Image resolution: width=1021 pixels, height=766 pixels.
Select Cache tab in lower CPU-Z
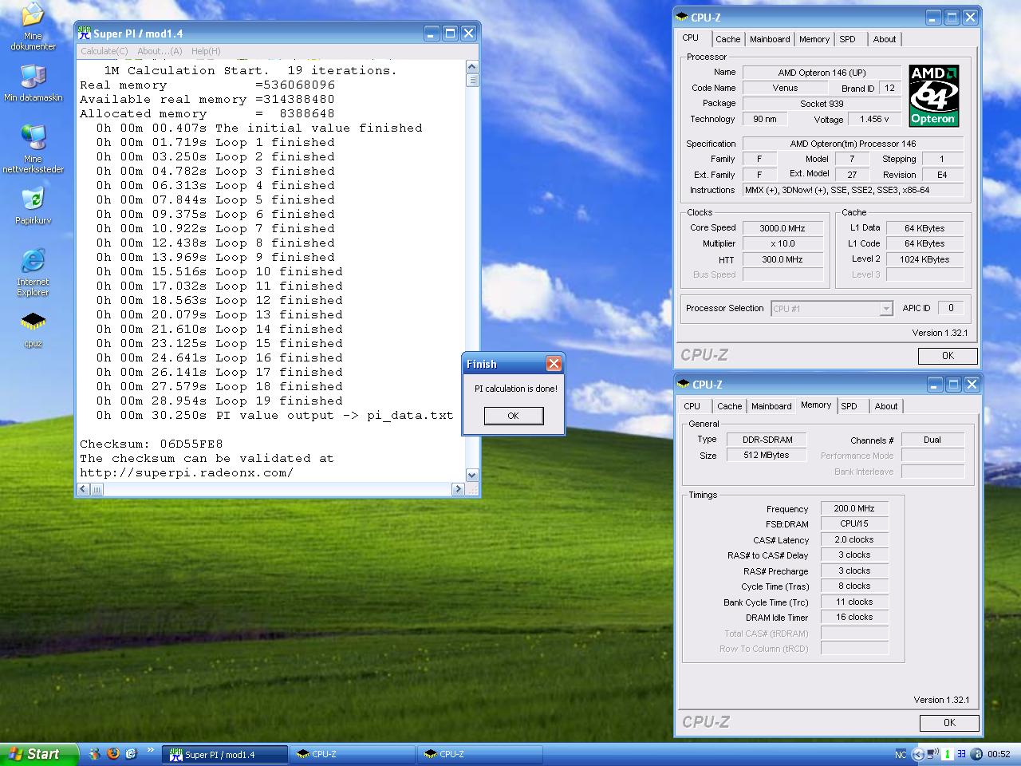[x=729, y=406]
